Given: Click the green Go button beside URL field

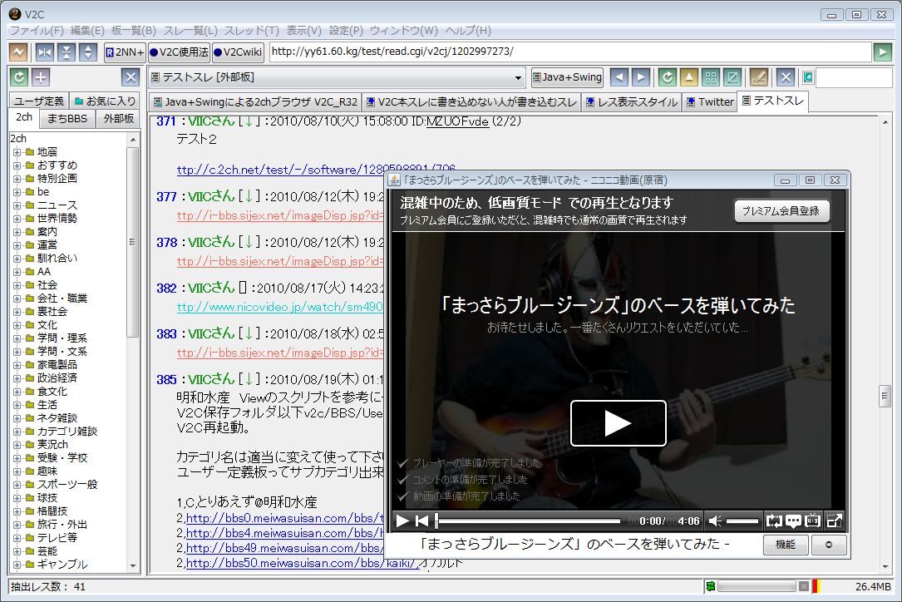Looking at the screenshot, I should 882,52.
